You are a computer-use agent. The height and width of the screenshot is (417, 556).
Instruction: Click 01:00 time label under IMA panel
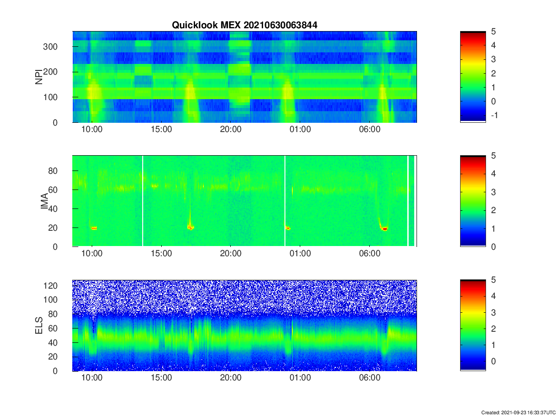click(x=300, y=253)
